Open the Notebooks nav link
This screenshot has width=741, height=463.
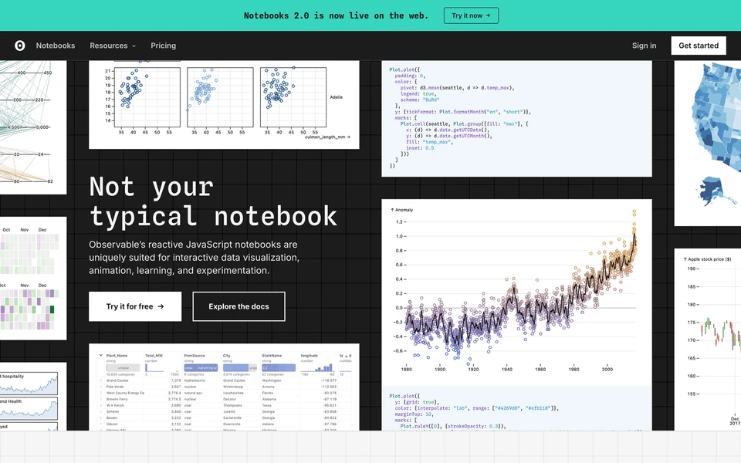(x=56, y=46)
